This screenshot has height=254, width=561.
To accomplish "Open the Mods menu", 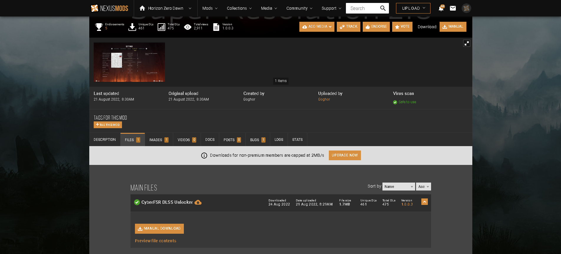I will pos(210,8).
